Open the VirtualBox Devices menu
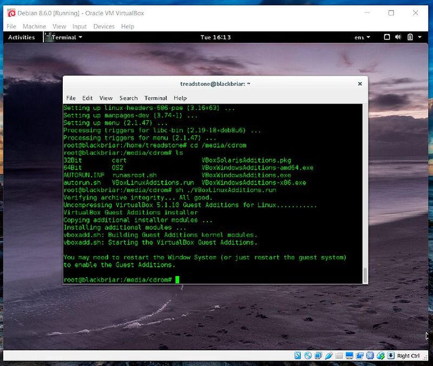Screen dimensions: 433x366 click(x=104, y=27)
